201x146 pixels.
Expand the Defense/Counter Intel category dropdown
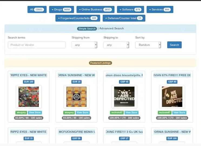124,18
